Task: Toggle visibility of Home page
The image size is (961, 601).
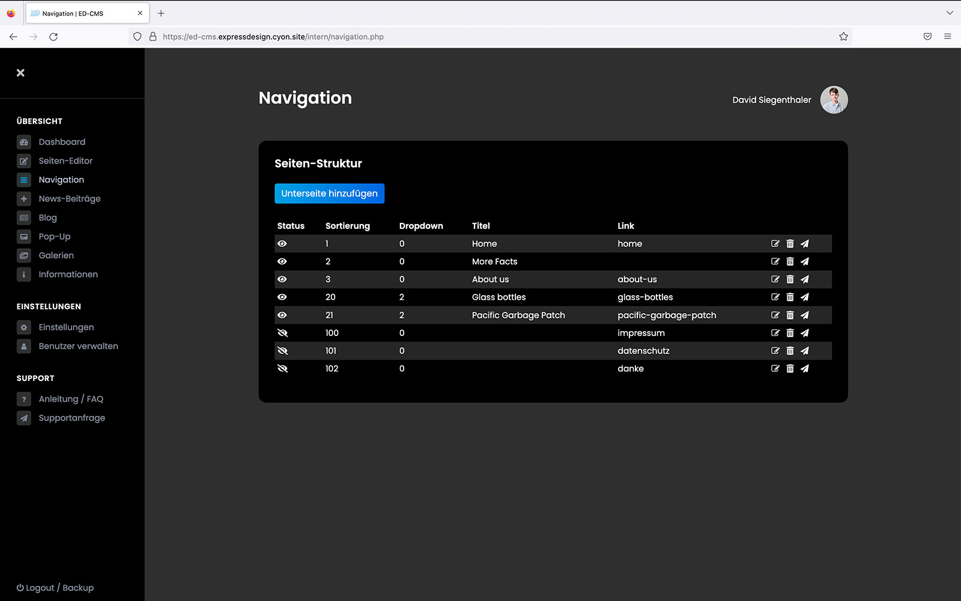Action: (x=282, y=243)
